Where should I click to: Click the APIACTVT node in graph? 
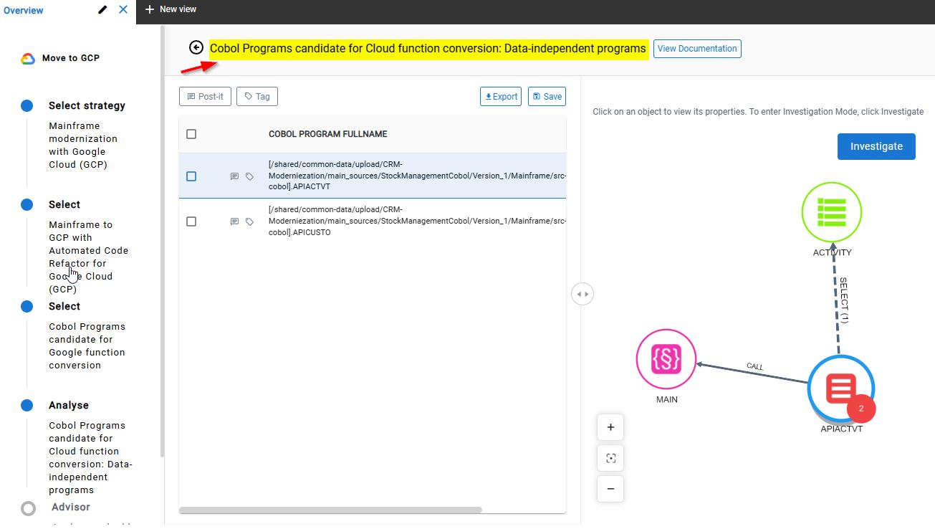(x=839, y=390)
